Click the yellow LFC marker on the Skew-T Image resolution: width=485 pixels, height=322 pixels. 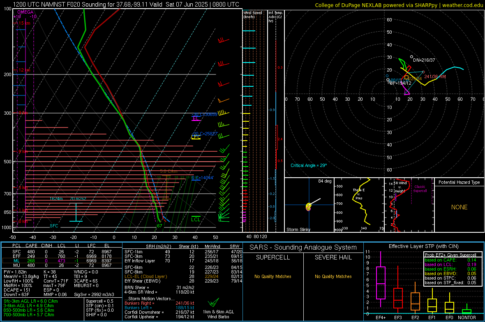196,137
